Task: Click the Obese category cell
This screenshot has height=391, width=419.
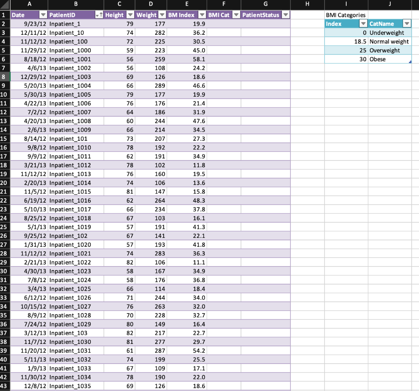Action: point(390,59)
